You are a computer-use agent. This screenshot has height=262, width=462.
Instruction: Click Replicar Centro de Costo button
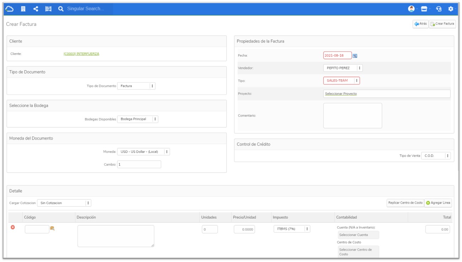coord(405,203)
